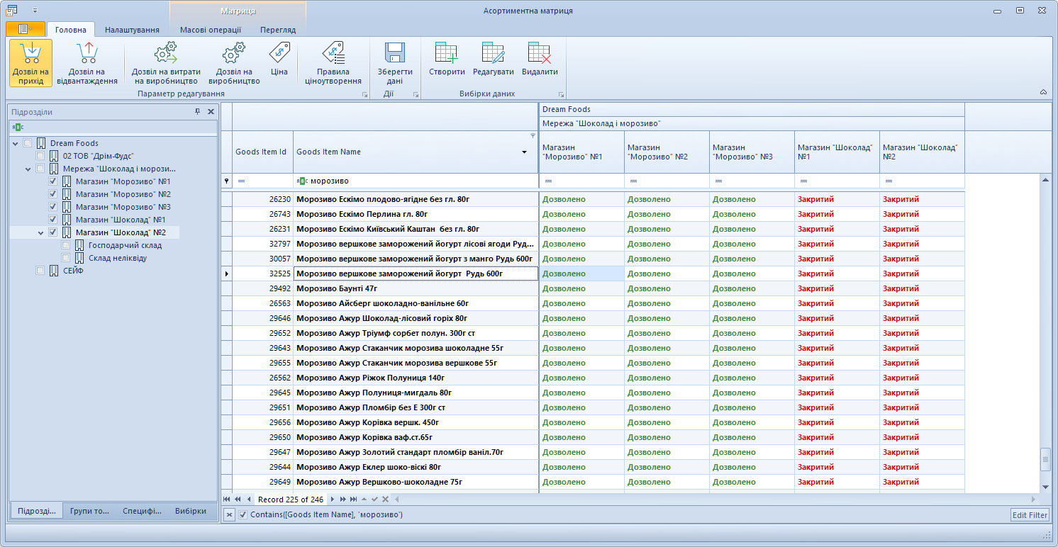1058x547 pixels.
Task: Select the Ціна price tag icon
Action: [x=279, y=53]
